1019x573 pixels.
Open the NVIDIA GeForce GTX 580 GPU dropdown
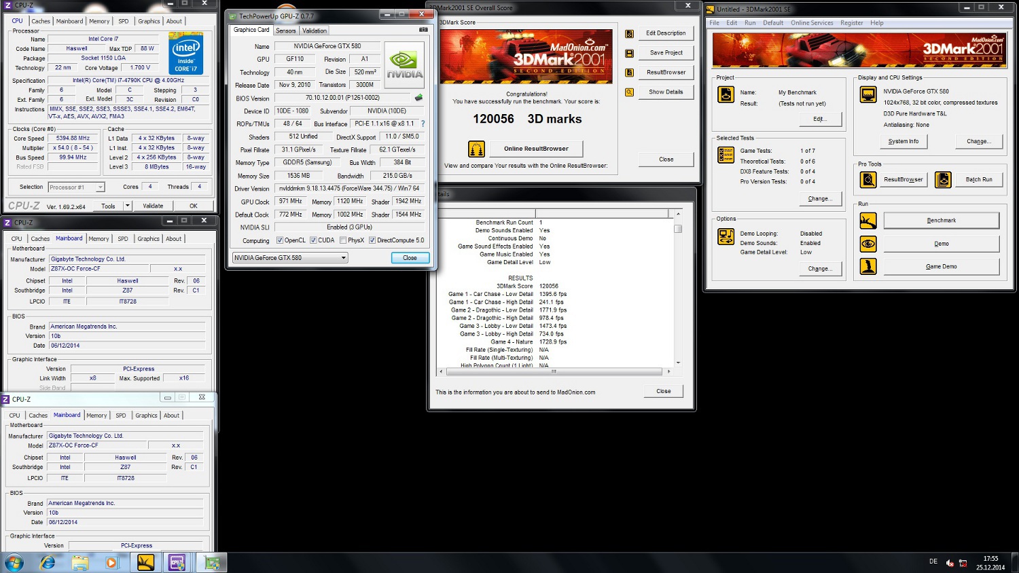[290, 257]
